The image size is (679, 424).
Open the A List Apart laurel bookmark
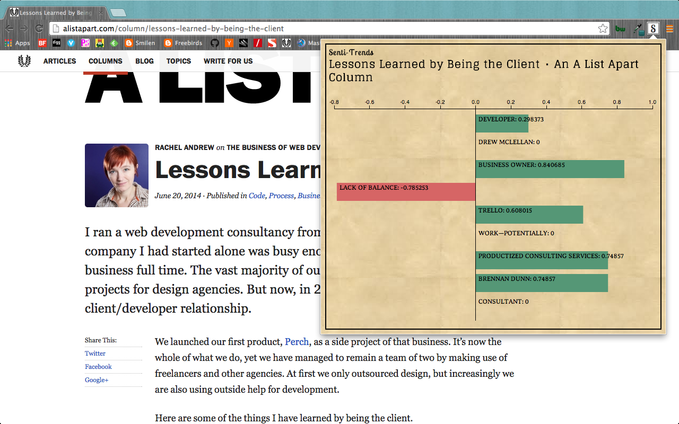pyautogui.click(x=286, y=43)
